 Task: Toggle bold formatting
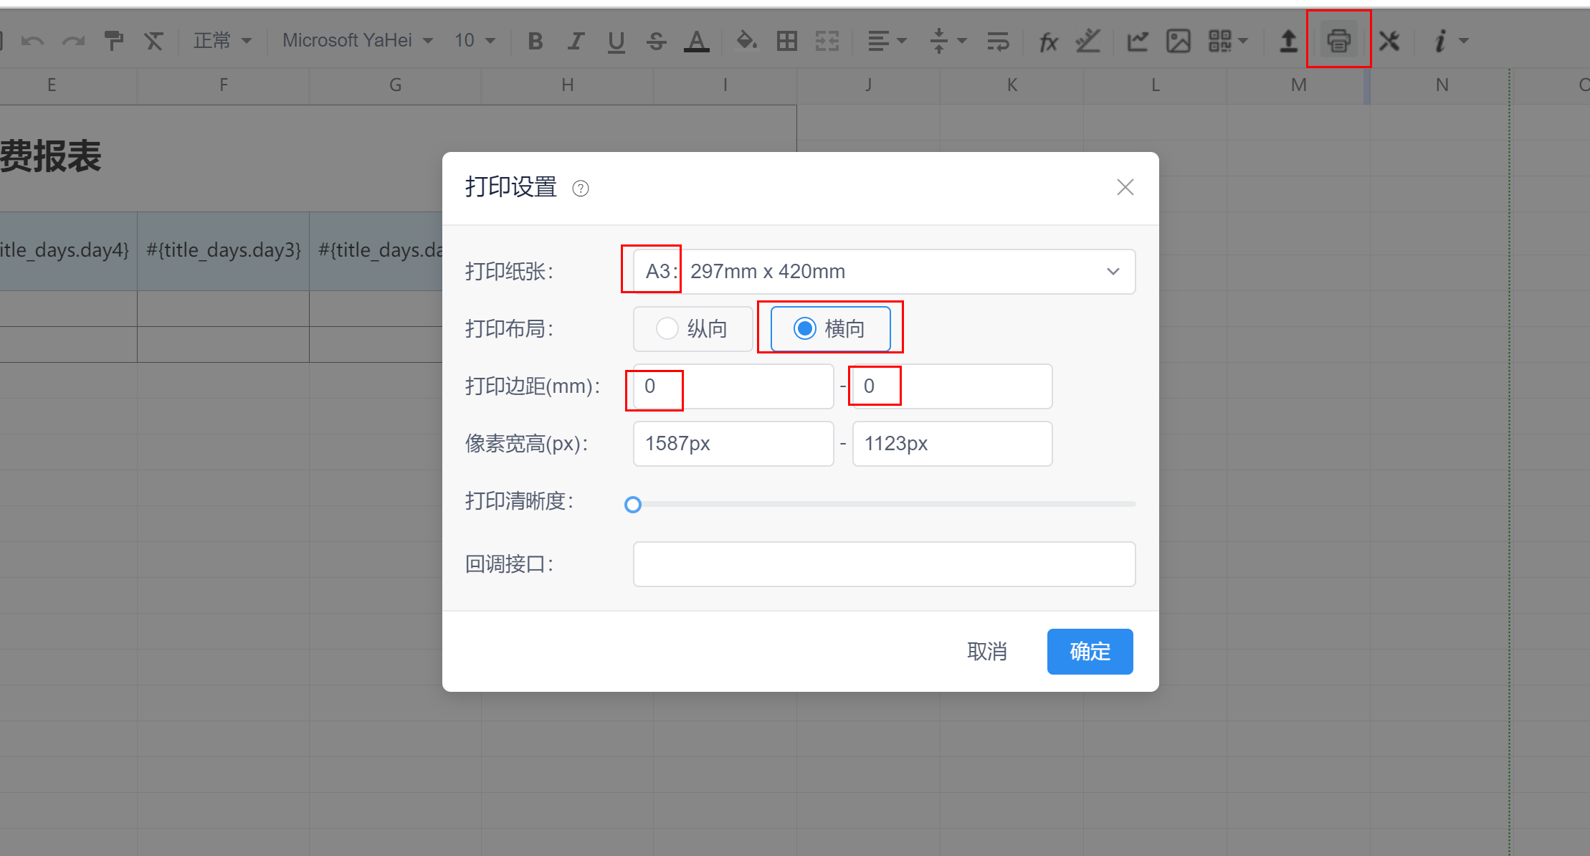[535, 41]
